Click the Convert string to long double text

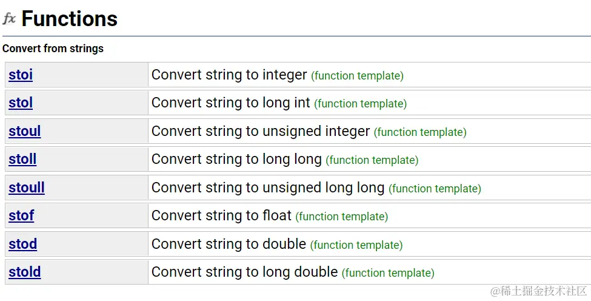244,272
